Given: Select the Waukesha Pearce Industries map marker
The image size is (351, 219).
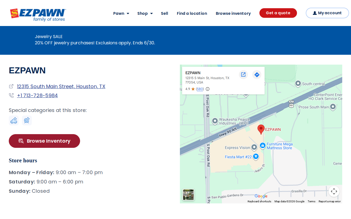Looking at the screenshot, I should pyautogui.click(x=215, y=121).
